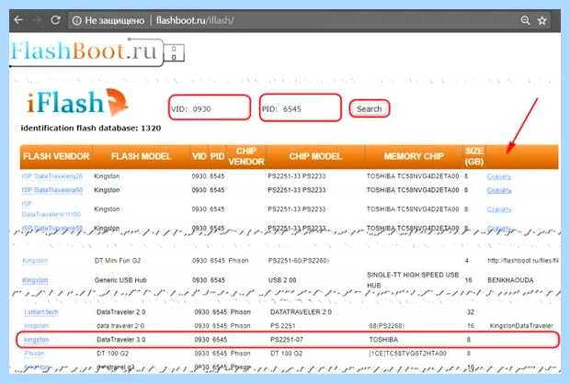
Task: Select 'PS2251-60(PS2260)' chip model cell
Action: pyautogui.click(x=298, y=261)
